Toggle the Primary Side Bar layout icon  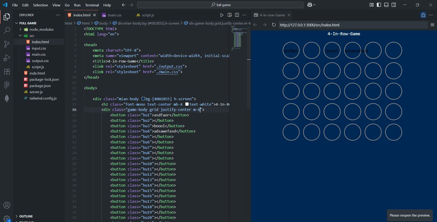click(x=379, y=5)
